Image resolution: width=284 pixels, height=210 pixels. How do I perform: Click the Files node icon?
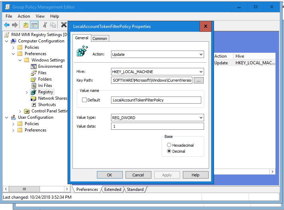pos(34,73)
